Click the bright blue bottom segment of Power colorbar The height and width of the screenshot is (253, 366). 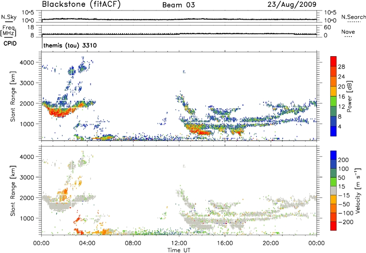coord(334,131)
